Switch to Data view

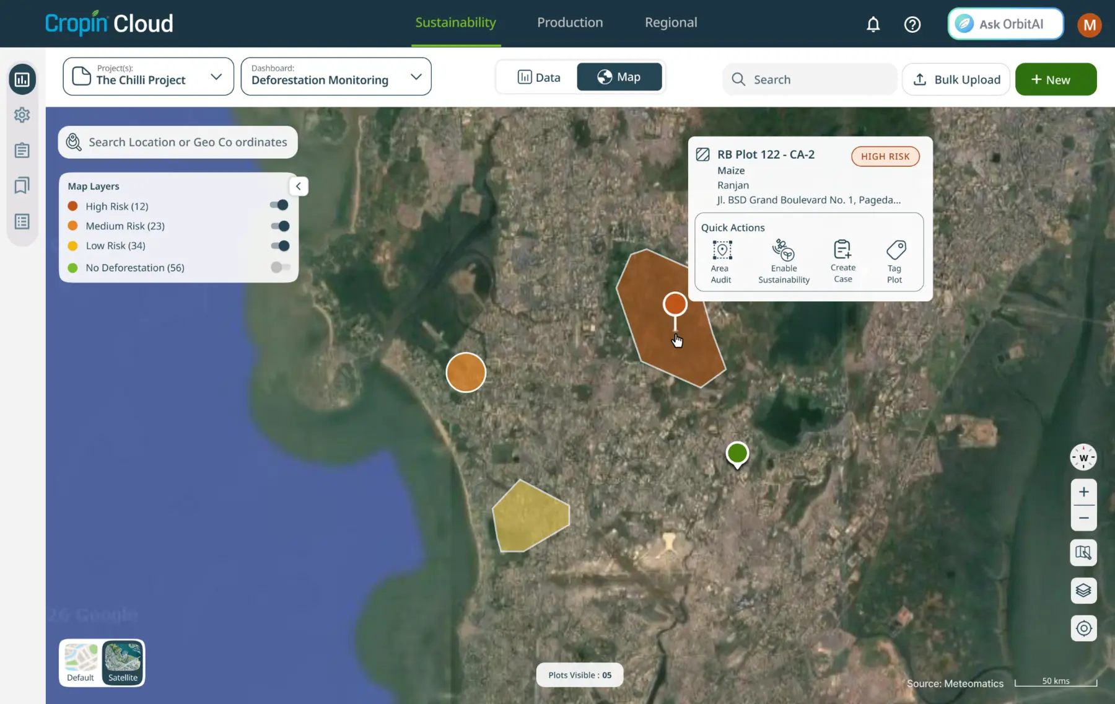[x=538, y=77]
